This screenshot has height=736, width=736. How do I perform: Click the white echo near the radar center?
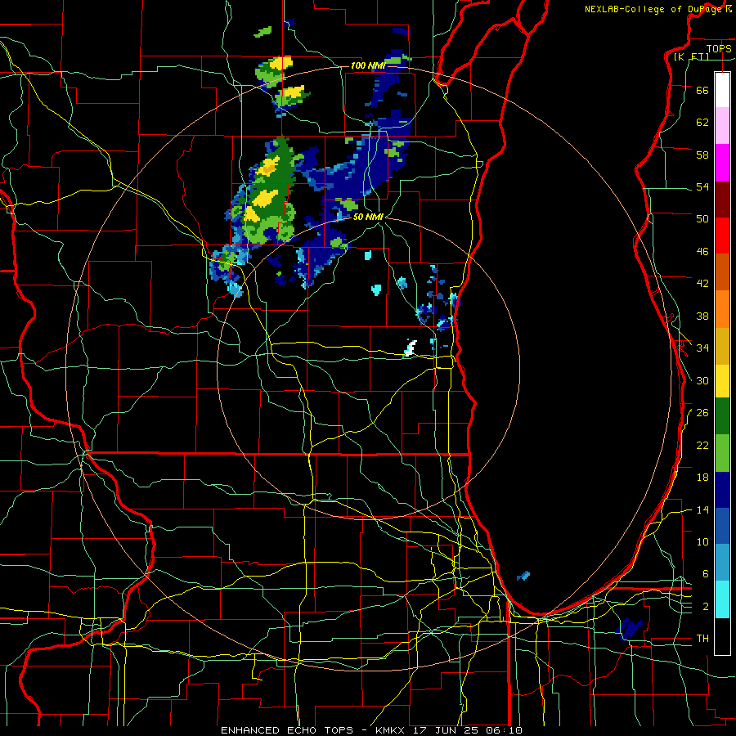click(x=411, y=348)
